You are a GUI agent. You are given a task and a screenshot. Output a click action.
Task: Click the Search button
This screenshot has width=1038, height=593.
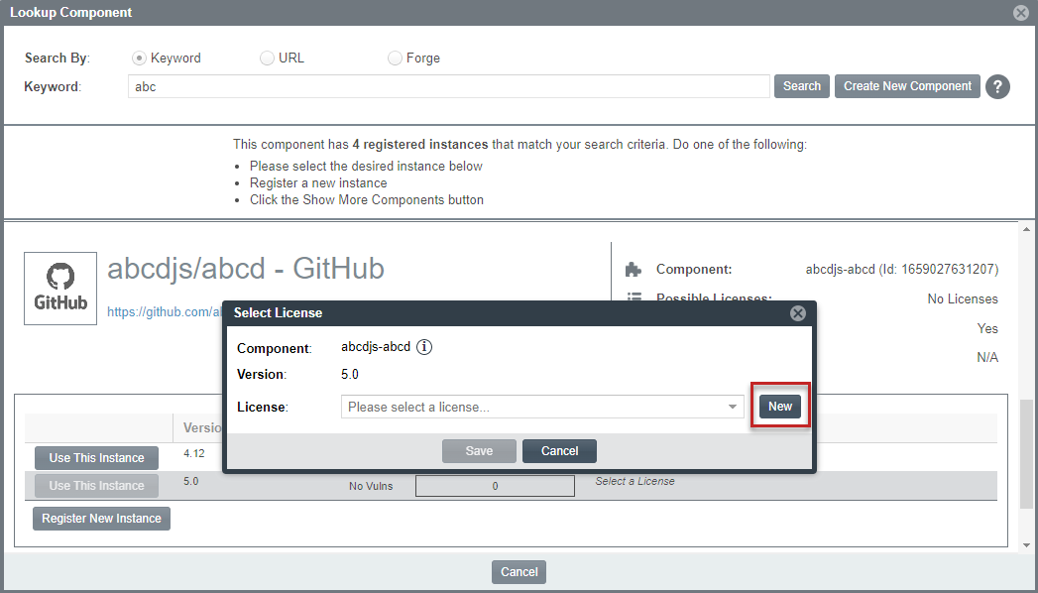[x=801, y=86]
